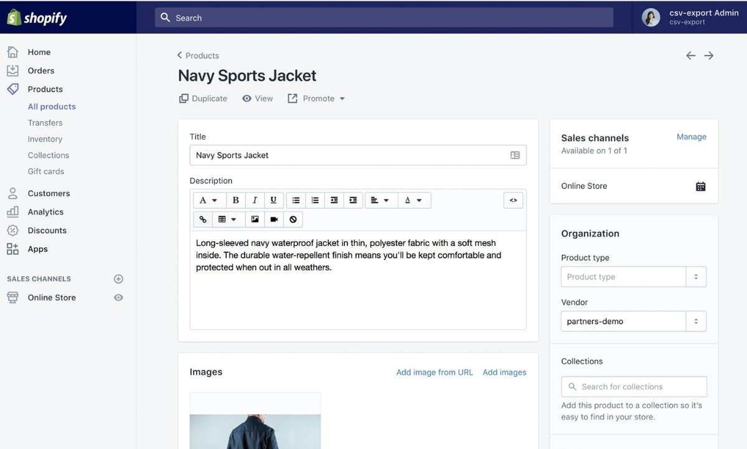
Task: Go to next product arrow
Action: coord(709,55)
